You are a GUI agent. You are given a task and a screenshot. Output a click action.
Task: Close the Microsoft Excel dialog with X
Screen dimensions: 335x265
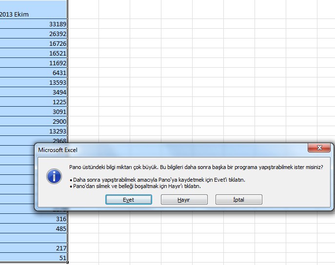tap(320, 148)
